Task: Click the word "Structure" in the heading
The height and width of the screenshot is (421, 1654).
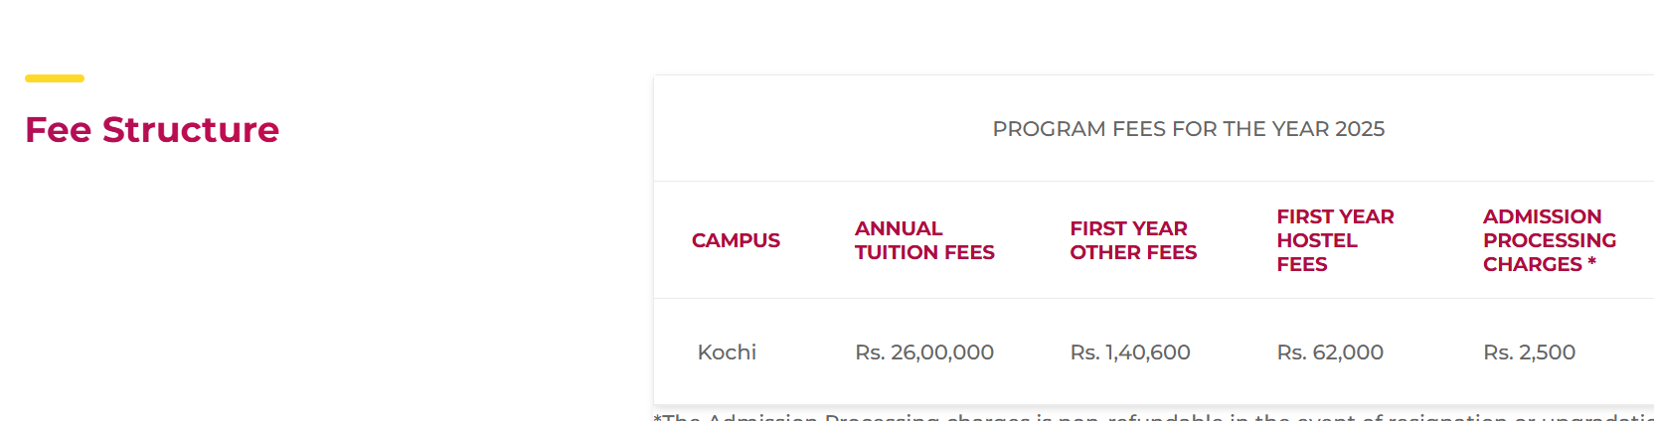Action: click(191, 130)
